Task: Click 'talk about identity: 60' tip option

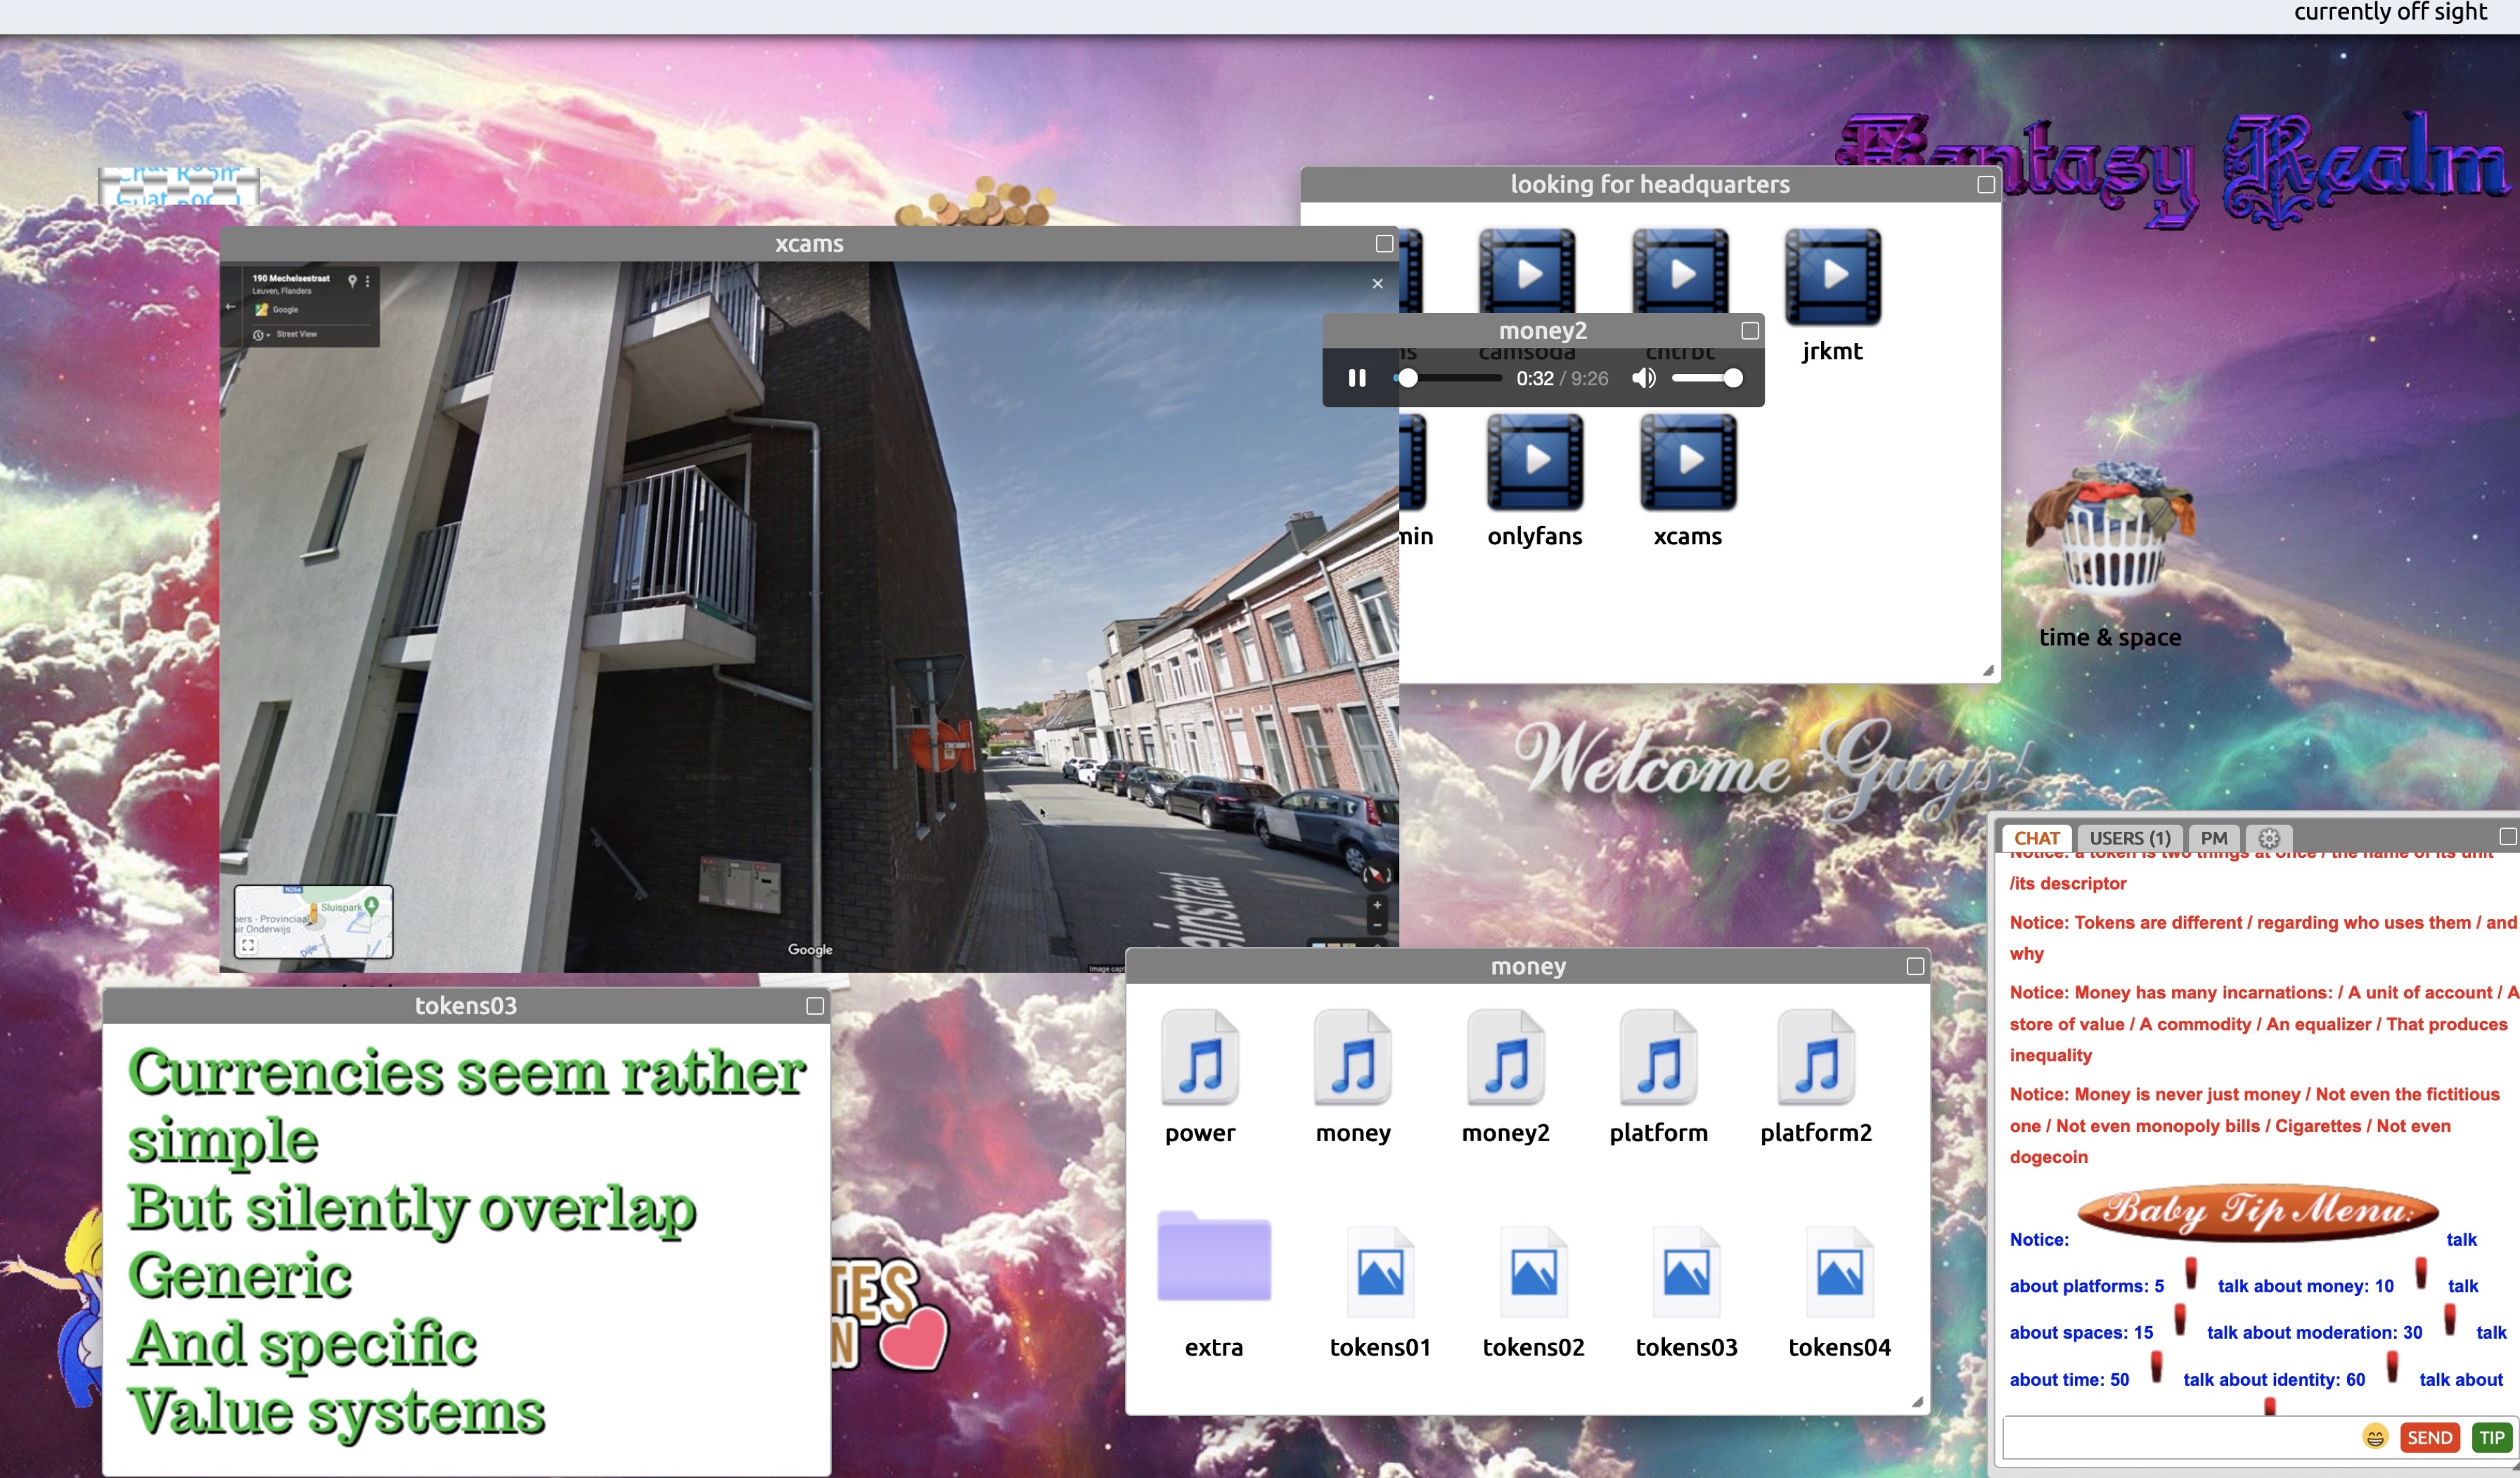Action: coord(2274,1379)
